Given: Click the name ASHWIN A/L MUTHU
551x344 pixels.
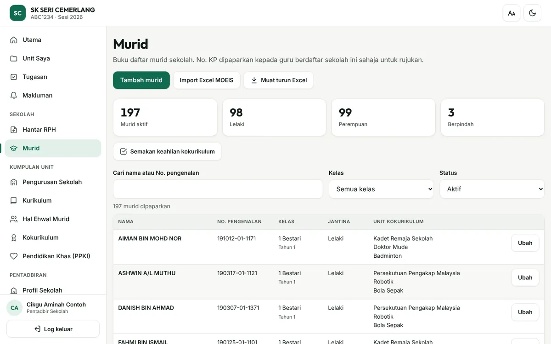Looking at the screenshot, I should (x=147, y=273).
